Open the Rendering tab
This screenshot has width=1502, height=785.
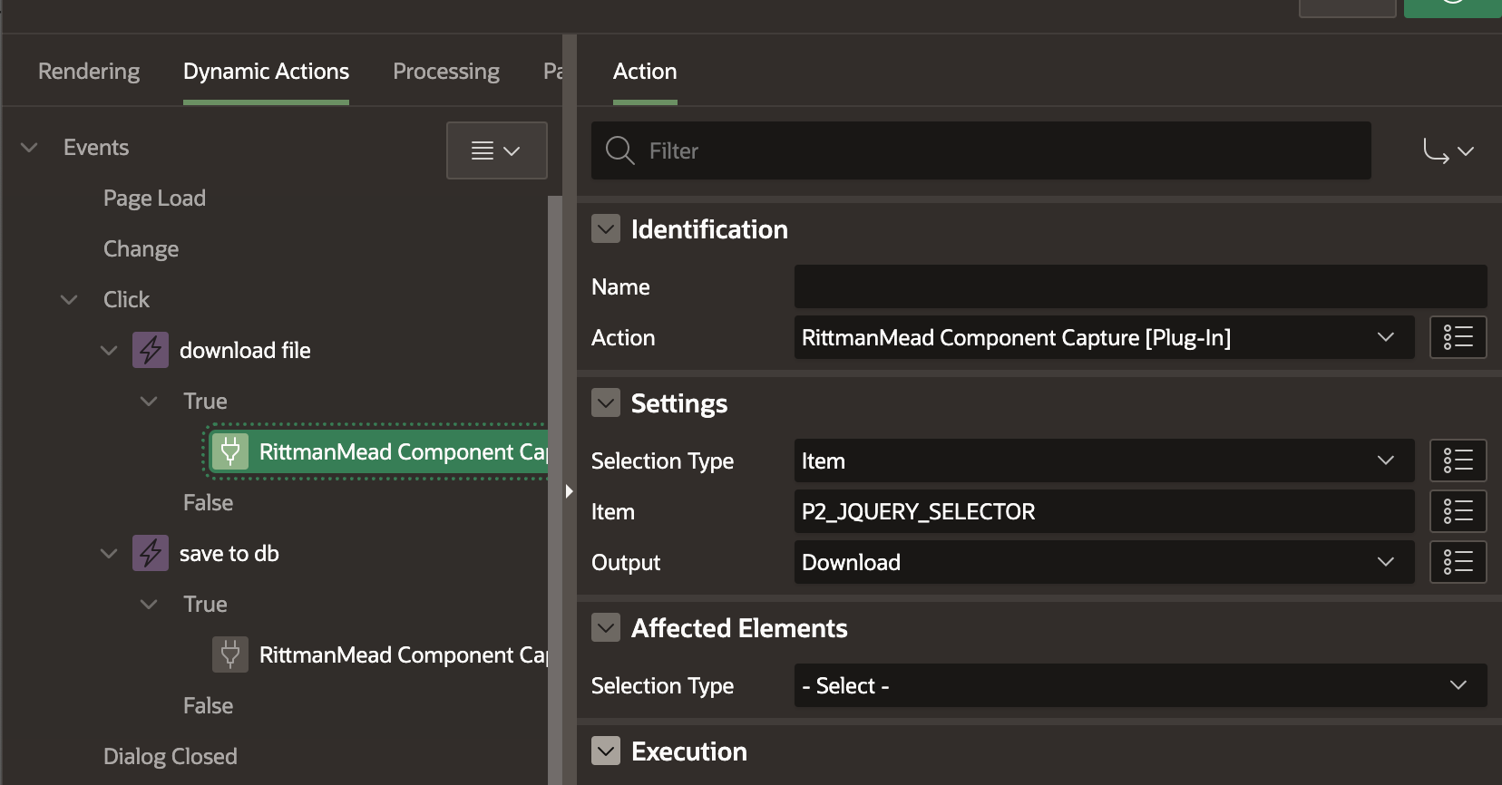tap(89, 71)
